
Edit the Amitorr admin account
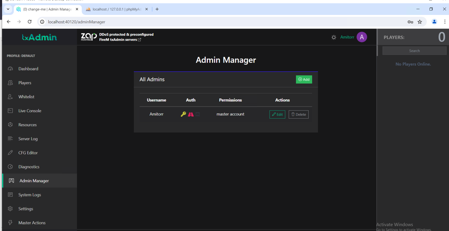point(277,115)
